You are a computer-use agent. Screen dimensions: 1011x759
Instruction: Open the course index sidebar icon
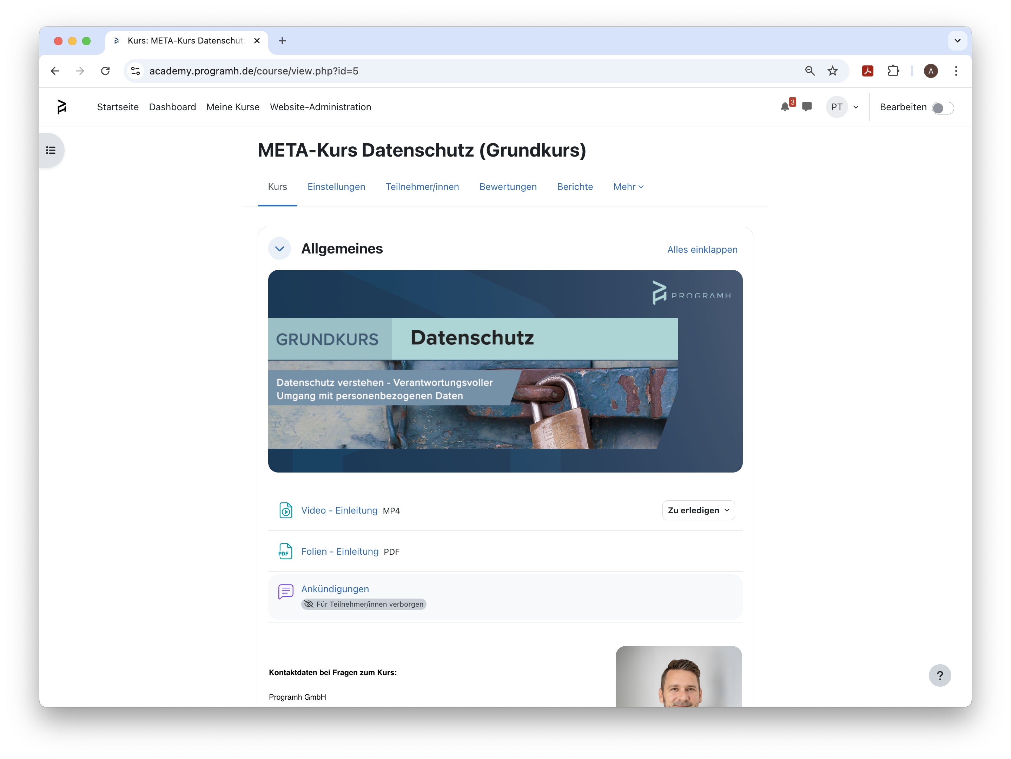coord(50,150)
